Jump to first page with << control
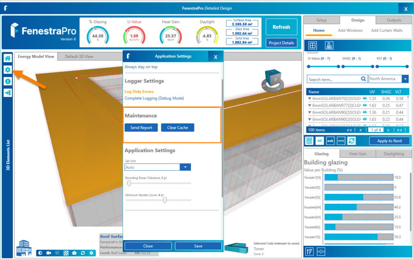This screenshot has height=260, width=414. point(349,130)
